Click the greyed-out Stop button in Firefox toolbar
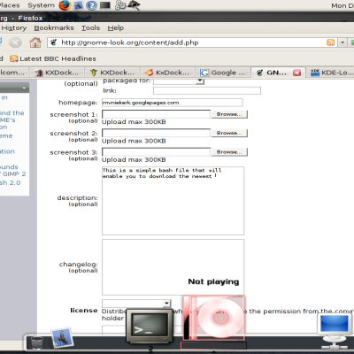 [15, 42]
